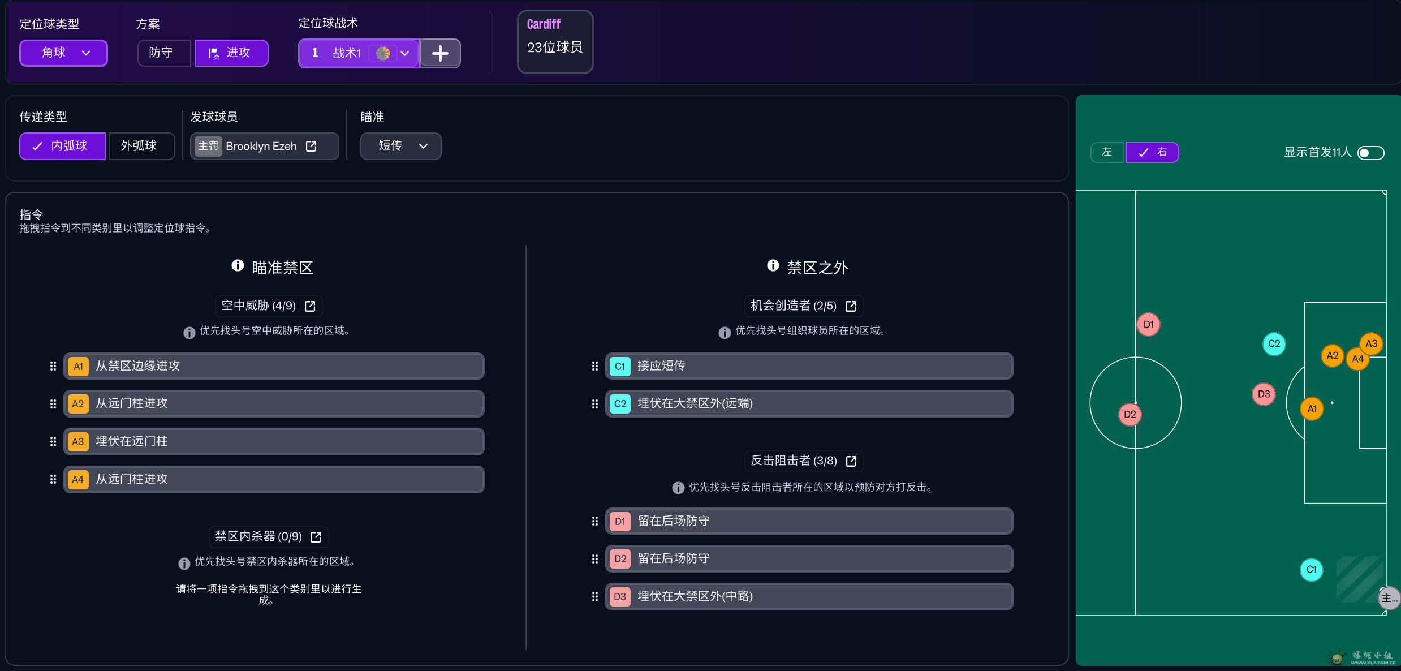Image resolution: width=1401 pixels, height=671 pixels.
Task: Click the info icon beside 禁区之外
Action: pyautogui.click(x=773, y=265)
